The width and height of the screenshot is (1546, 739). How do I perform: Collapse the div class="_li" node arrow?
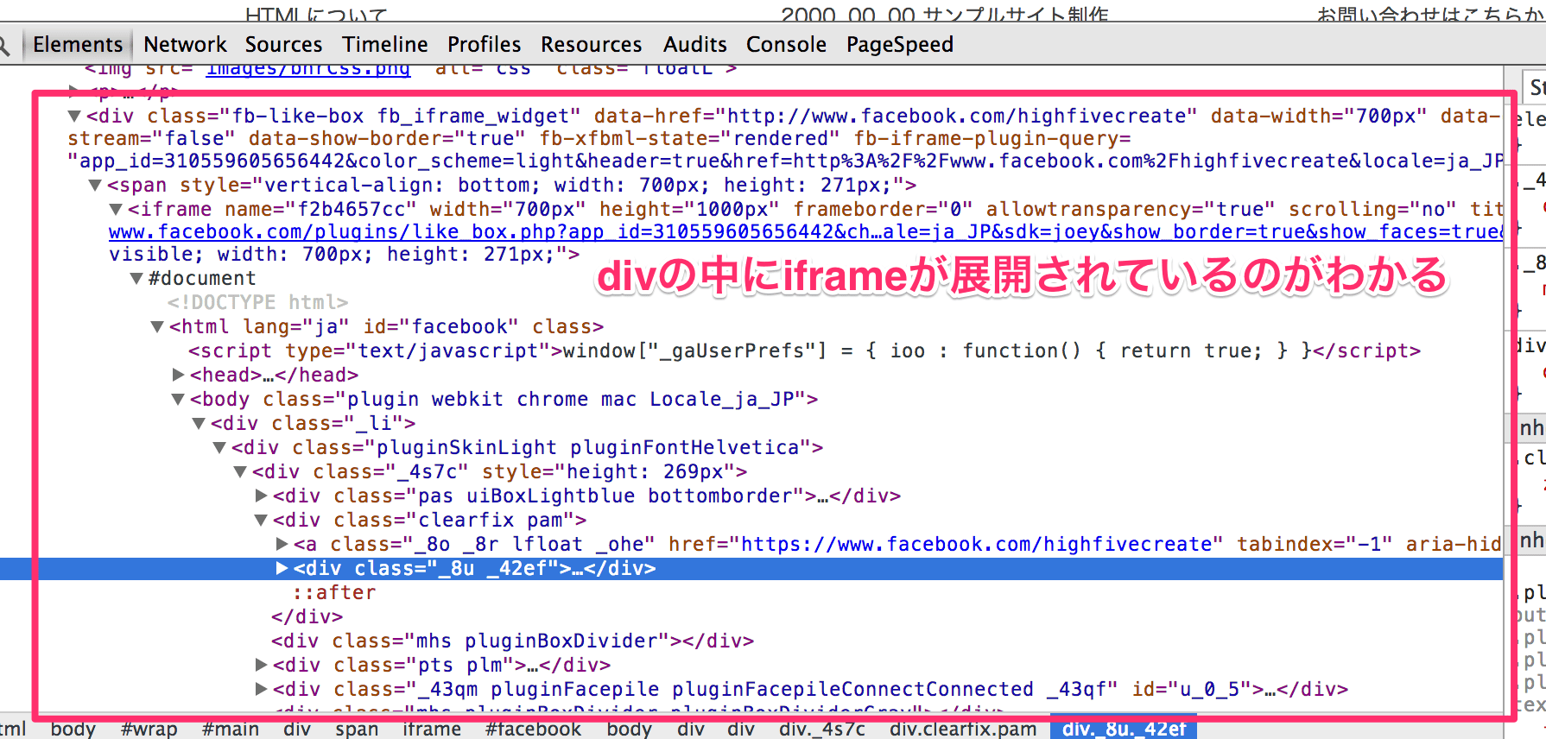click(x=199, y=423)
